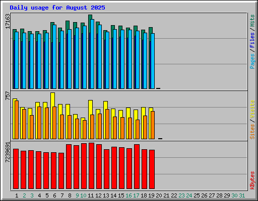The height and width of the screenshot is (201, 258).
Task: Click the orange Sites bar for day 1
Action: (x=17, y=120)
